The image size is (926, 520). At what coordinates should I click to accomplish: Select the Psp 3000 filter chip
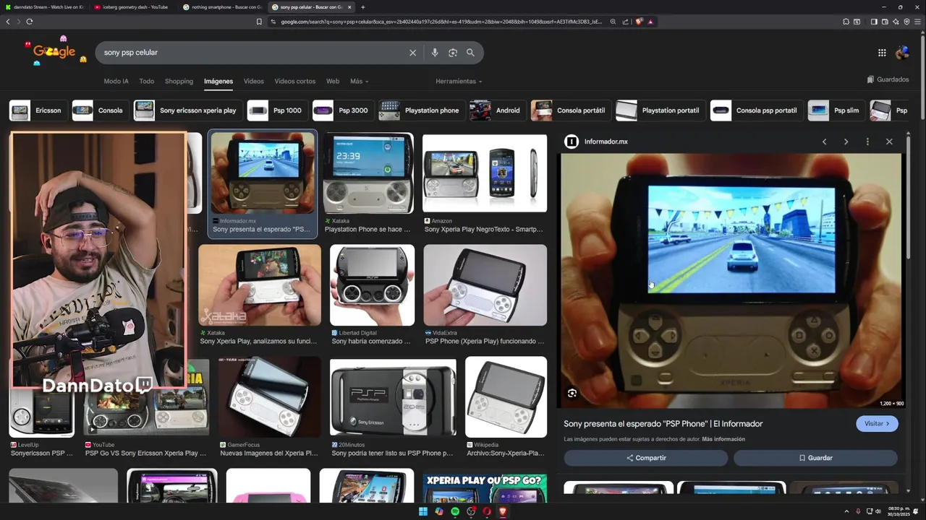tap(343, 110)
